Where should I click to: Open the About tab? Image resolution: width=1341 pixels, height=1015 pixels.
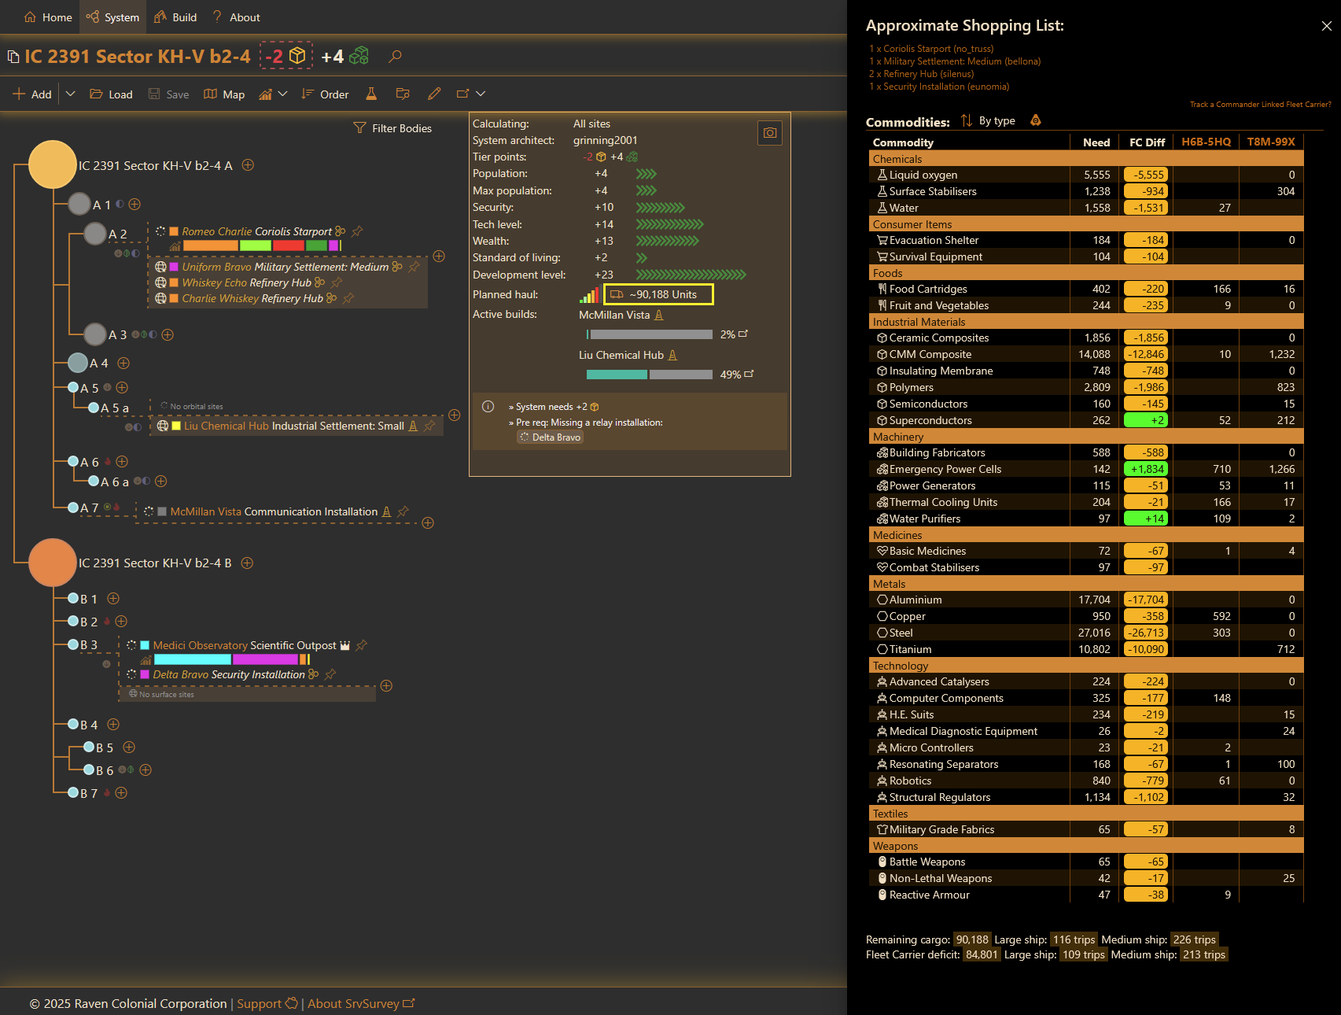236,17
